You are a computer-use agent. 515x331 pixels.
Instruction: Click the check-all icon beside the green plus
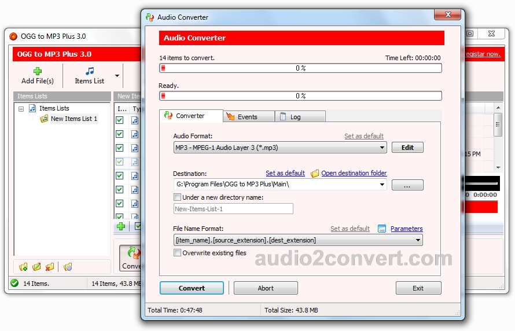138,226
